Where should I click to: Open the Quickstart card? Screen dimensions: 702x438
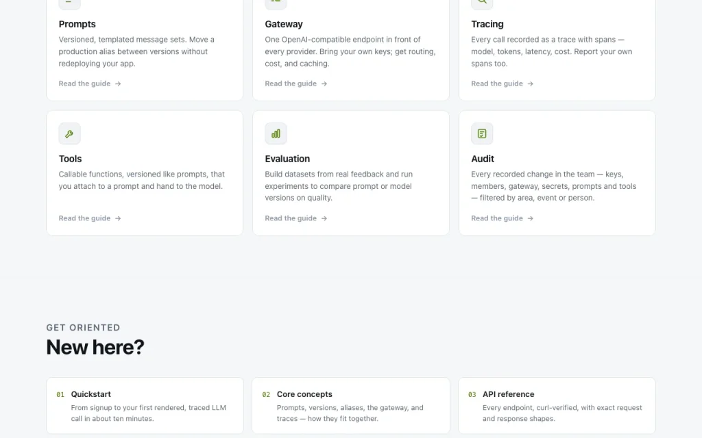[145, 406]
